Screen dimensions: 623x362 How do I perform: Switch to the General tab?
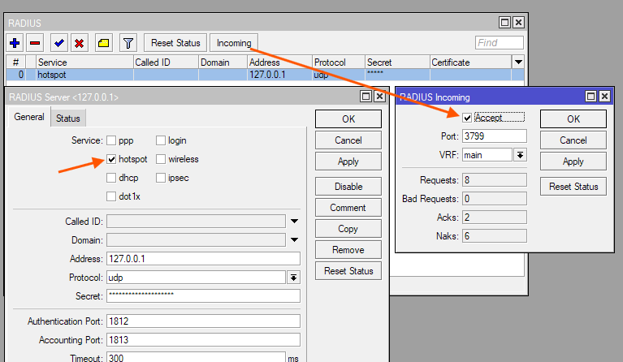coord(29,117)
